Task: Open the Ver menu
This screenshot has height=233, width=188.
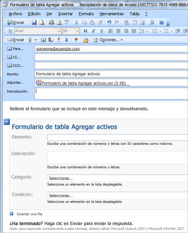Action: [x=49, y=14]
